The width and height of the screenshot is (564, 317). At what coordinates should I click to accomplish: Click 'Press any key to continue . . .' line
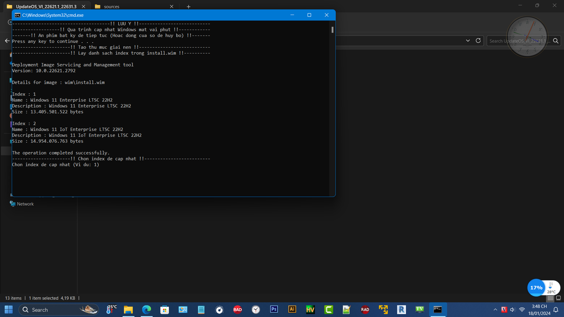coord(53,41)
